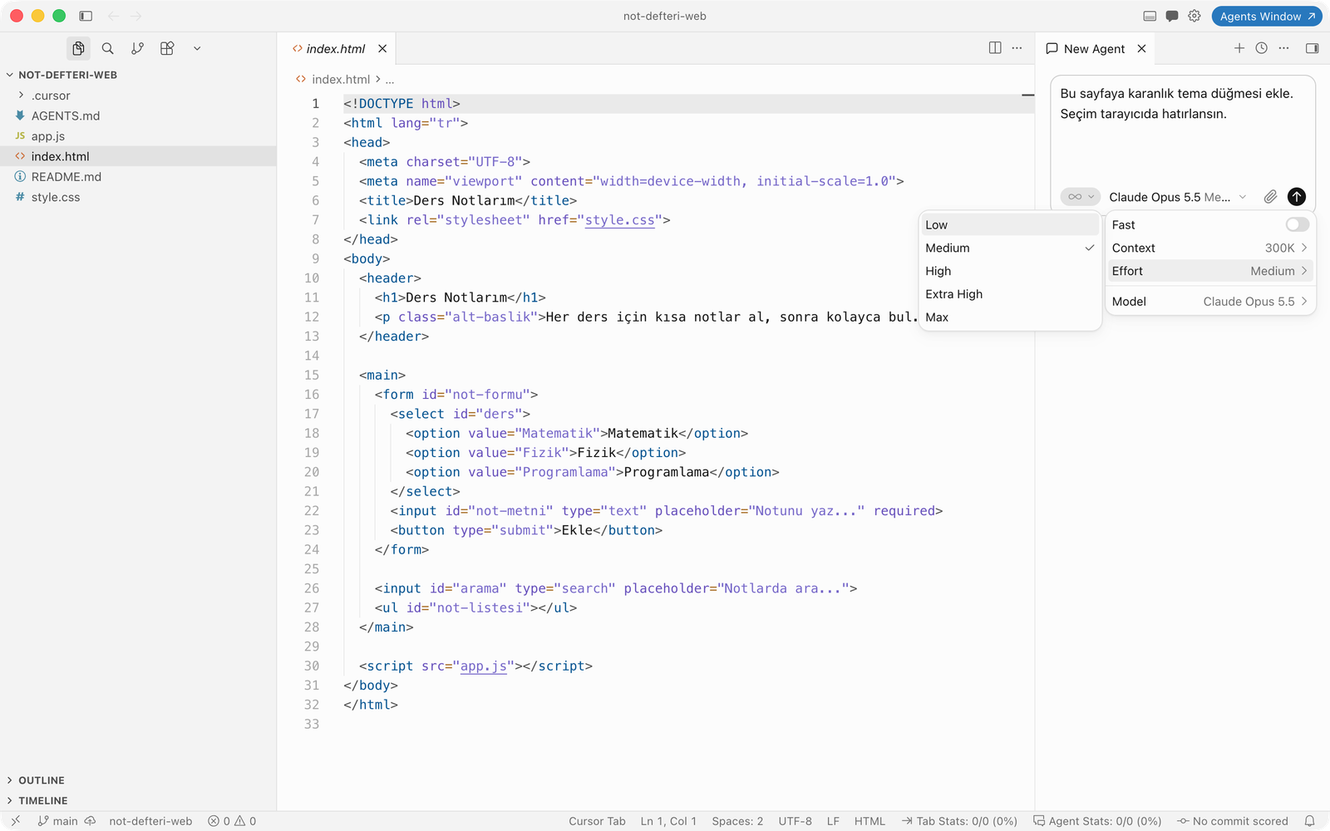This screenshot has width=1330, height=831.
Task: Toggle the bottom panel layout icon
Action: click(x=1150, y=16)
